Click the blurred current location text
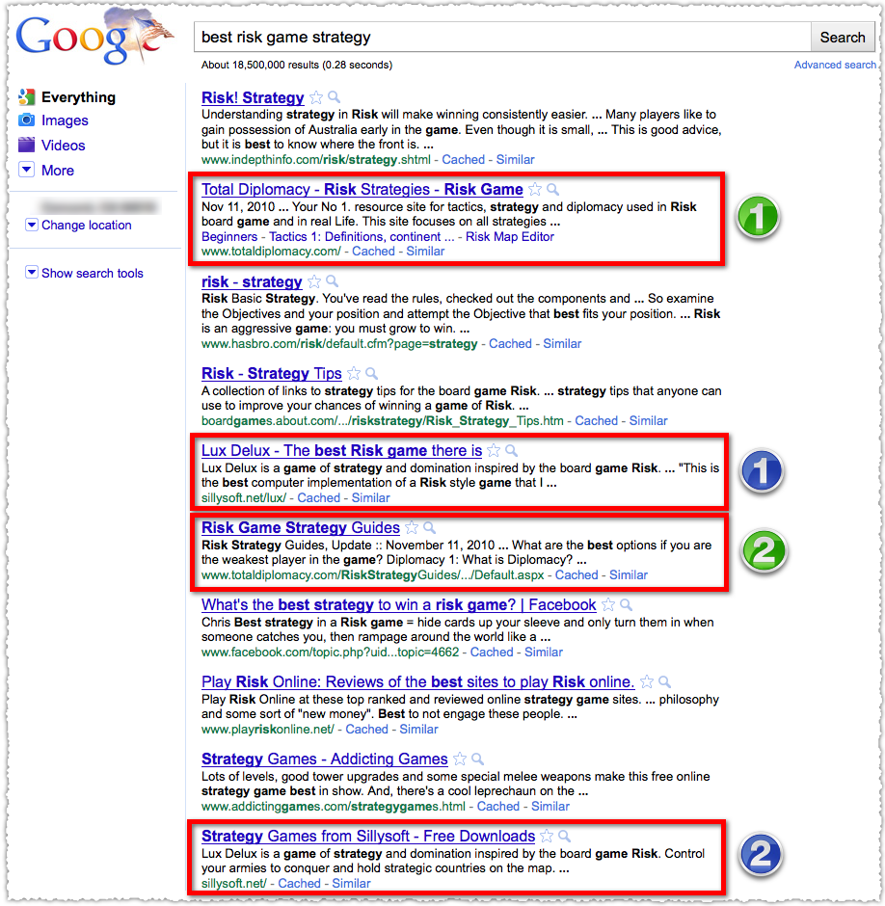This screenshot has height=906, width=885. [x=98, y=206]
